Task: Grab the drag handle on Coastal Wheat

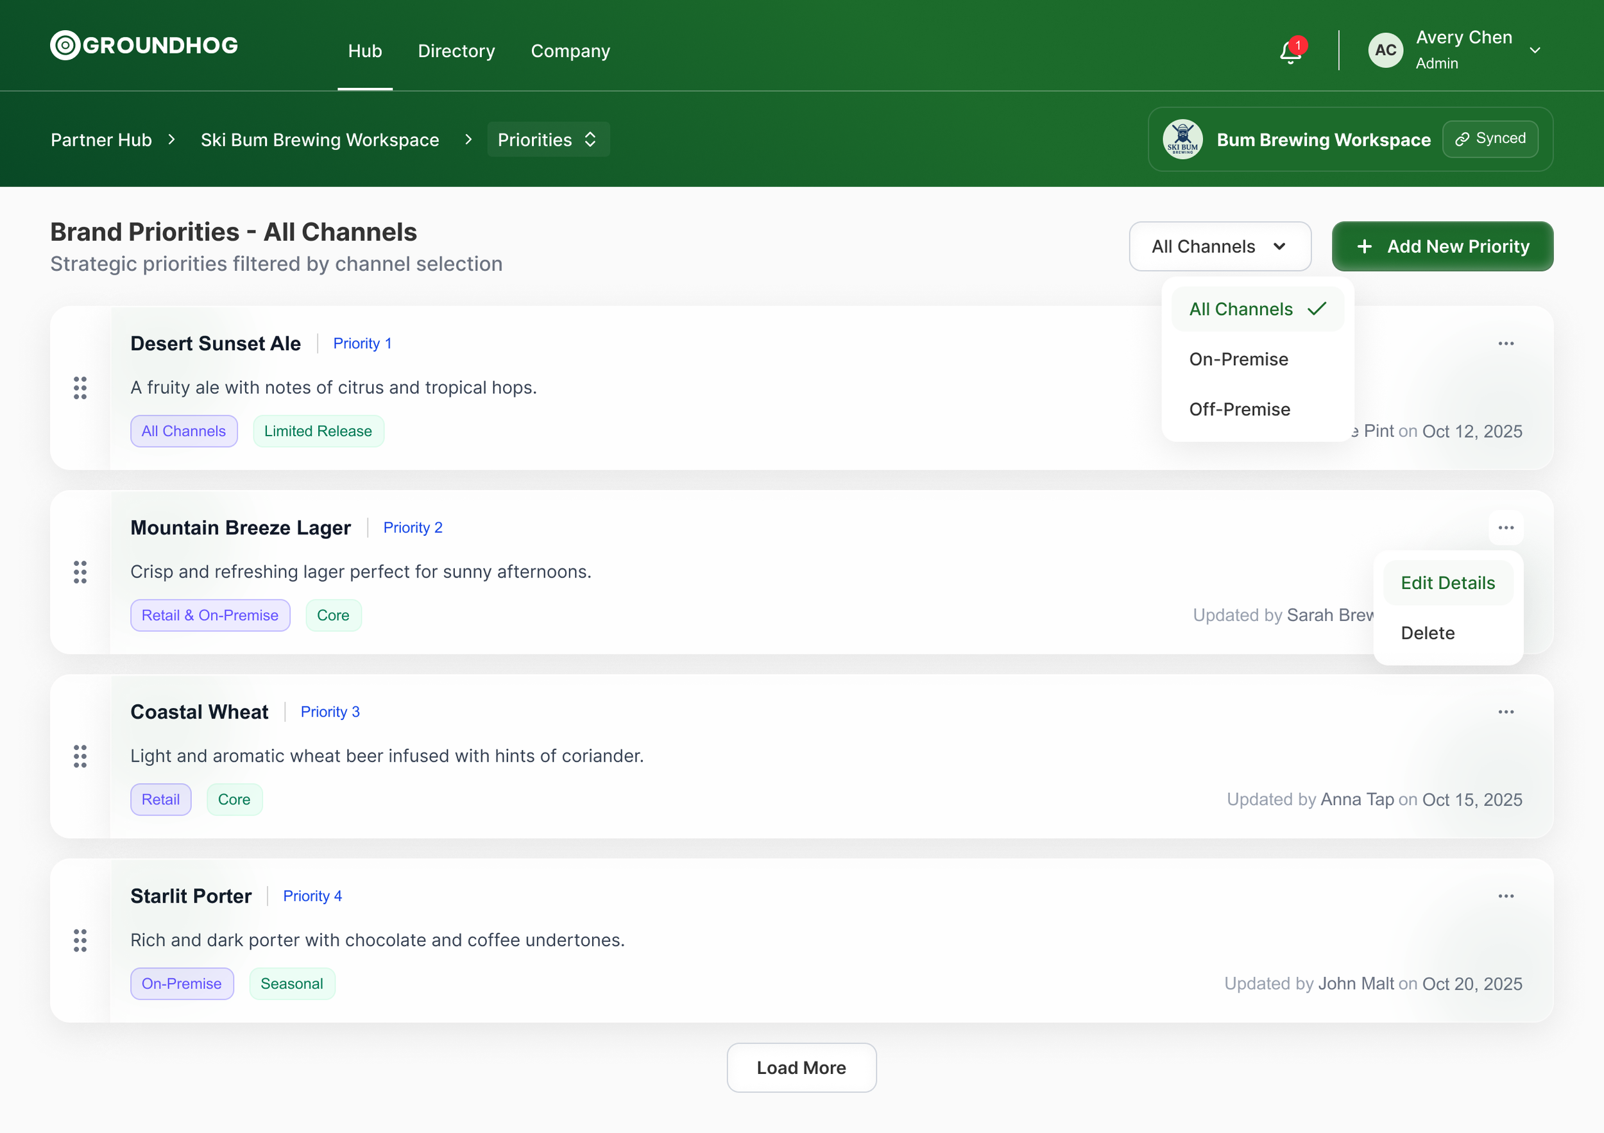Action: point(80,756)
